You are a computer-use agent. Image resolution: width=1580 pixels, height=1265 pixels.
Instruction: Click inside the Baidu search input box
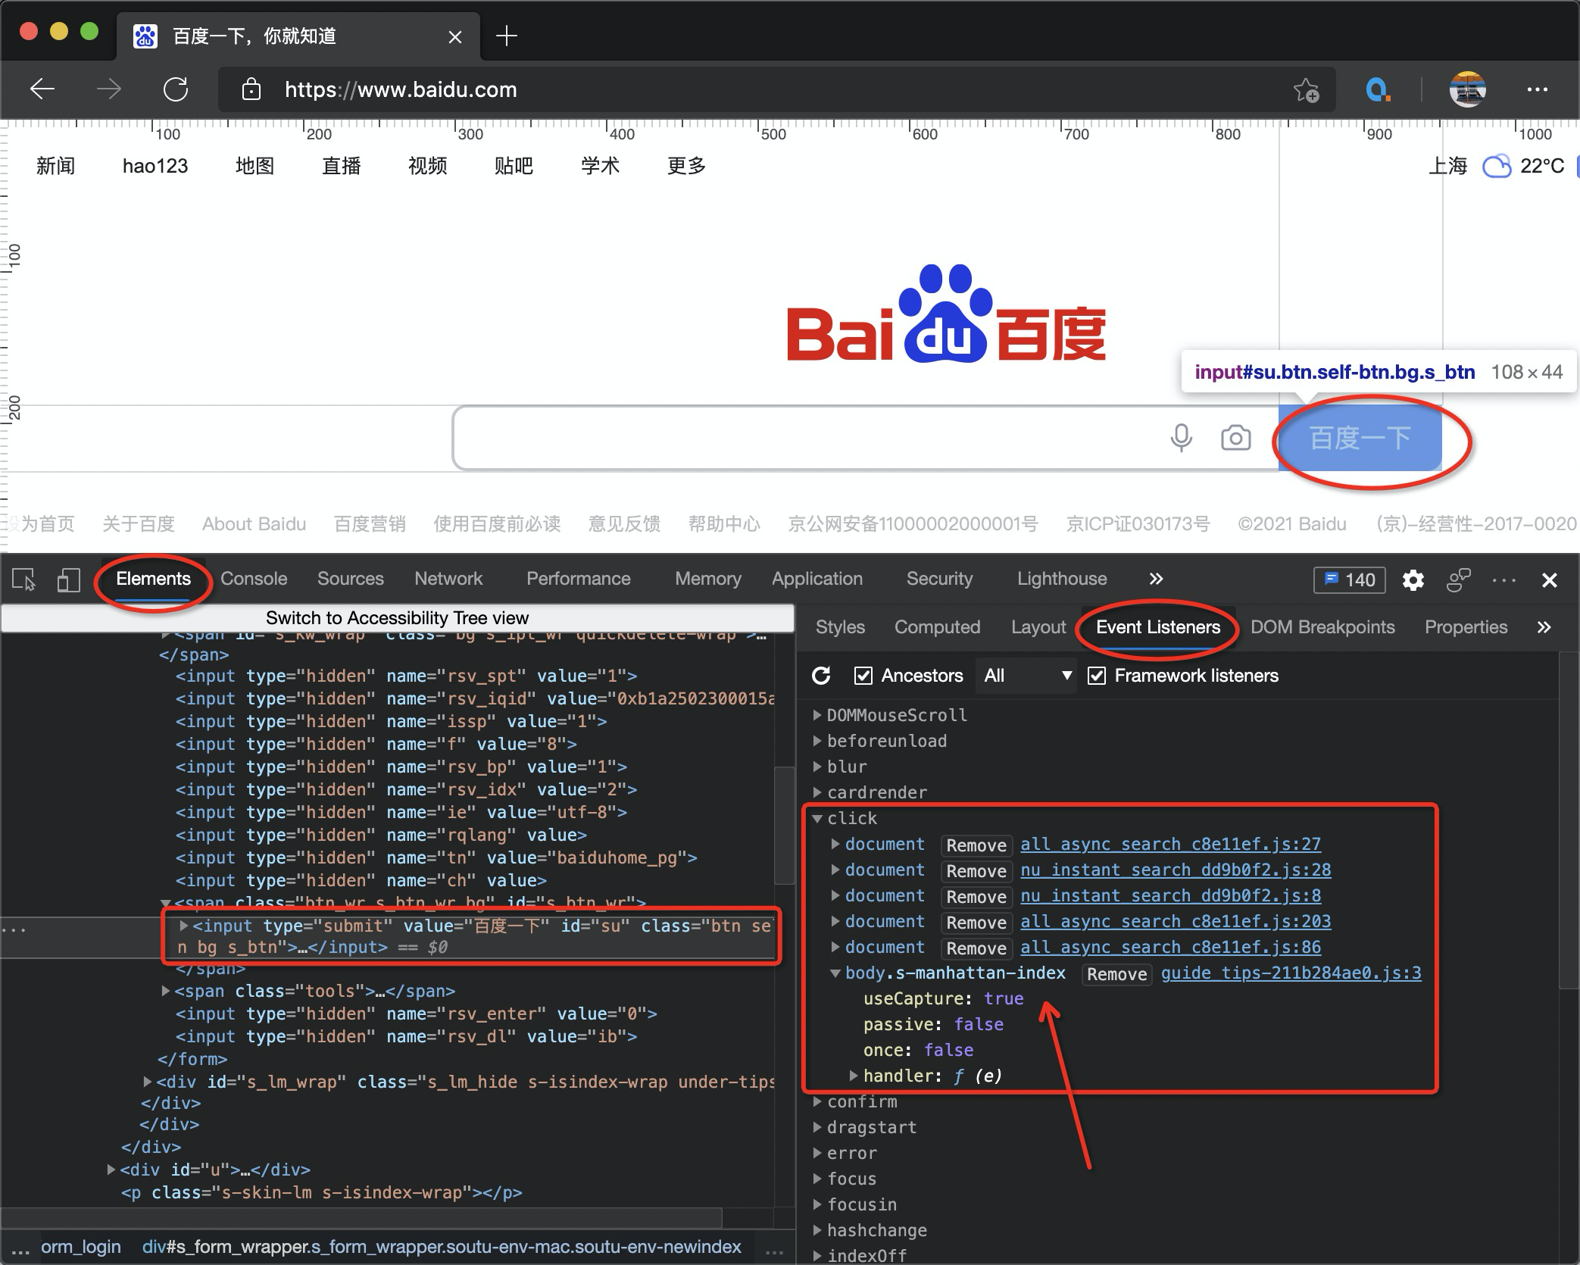pos(803,438)
